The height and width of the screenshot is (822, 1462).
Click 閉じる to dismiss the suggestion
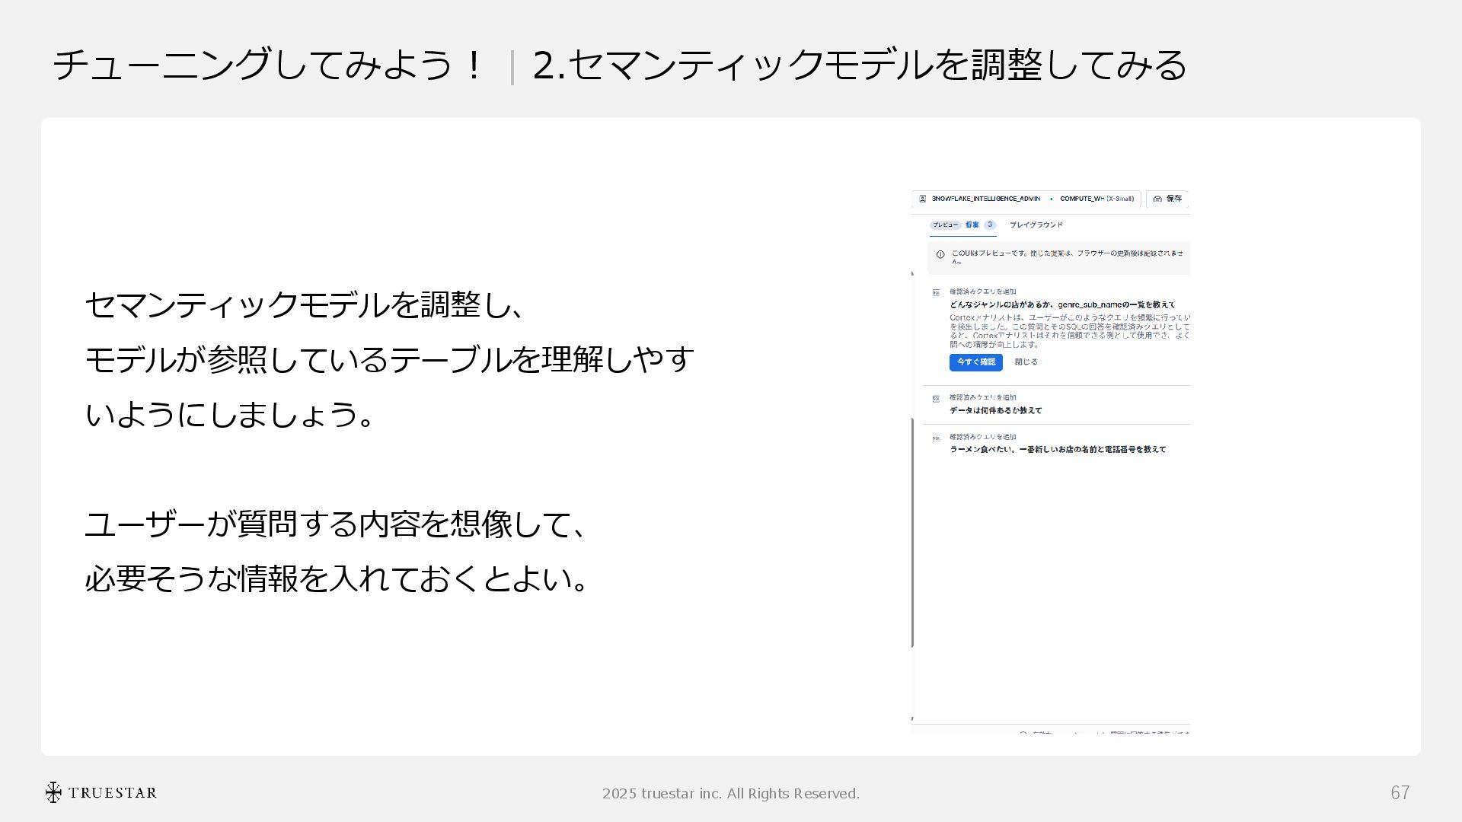(x=1026, y=362)
